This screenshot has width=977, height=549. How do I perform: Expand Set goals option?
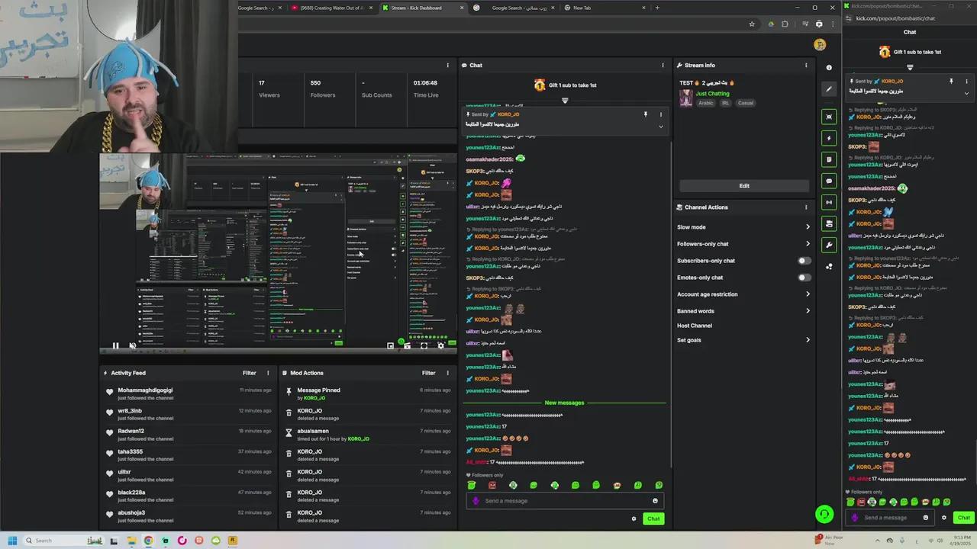coord(743,340)
